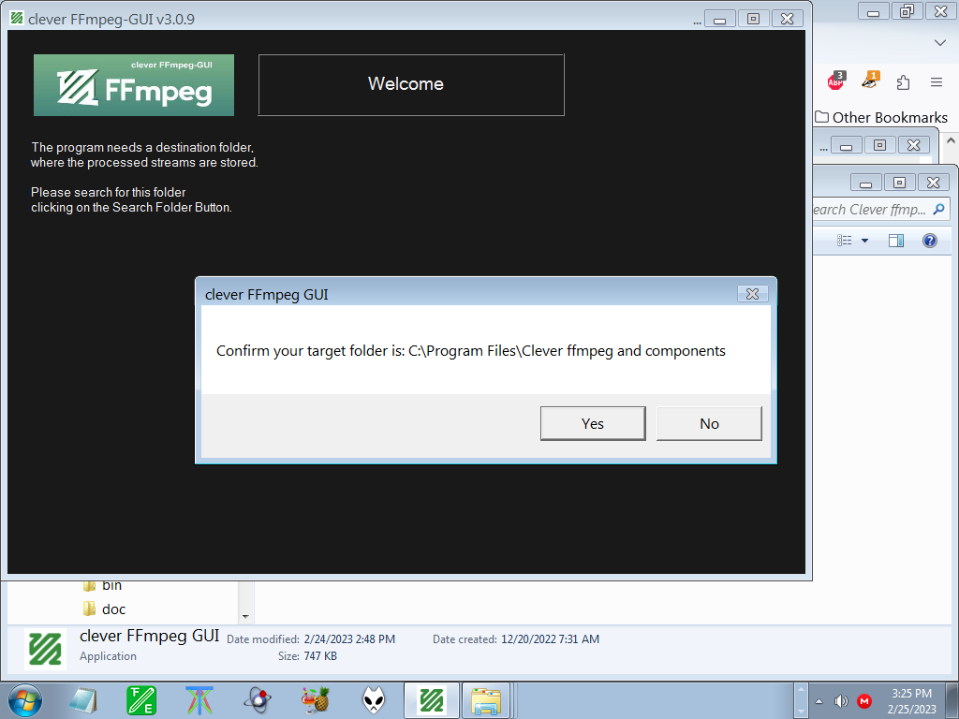This screenshot has width=959, height=719.
Task: Click the Explorer tree scroll down arrow
Action: tap(246, 616)
